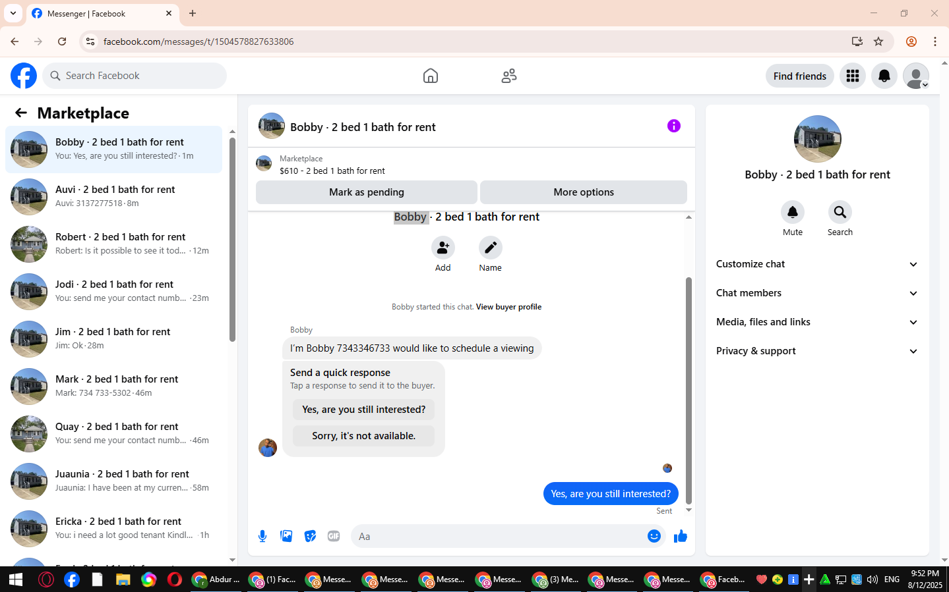This screenshot has width=949, height=592.
Task: Open conversation information purple icon
Action: (x=673, y=126)
